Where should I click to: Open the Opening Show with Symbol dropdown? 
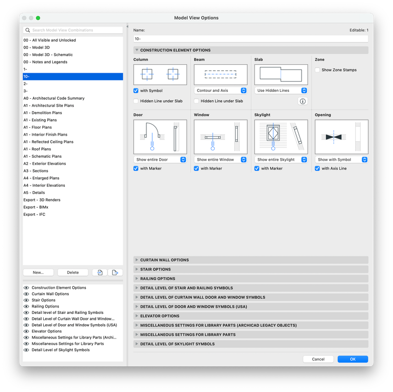tap(341, 160)
